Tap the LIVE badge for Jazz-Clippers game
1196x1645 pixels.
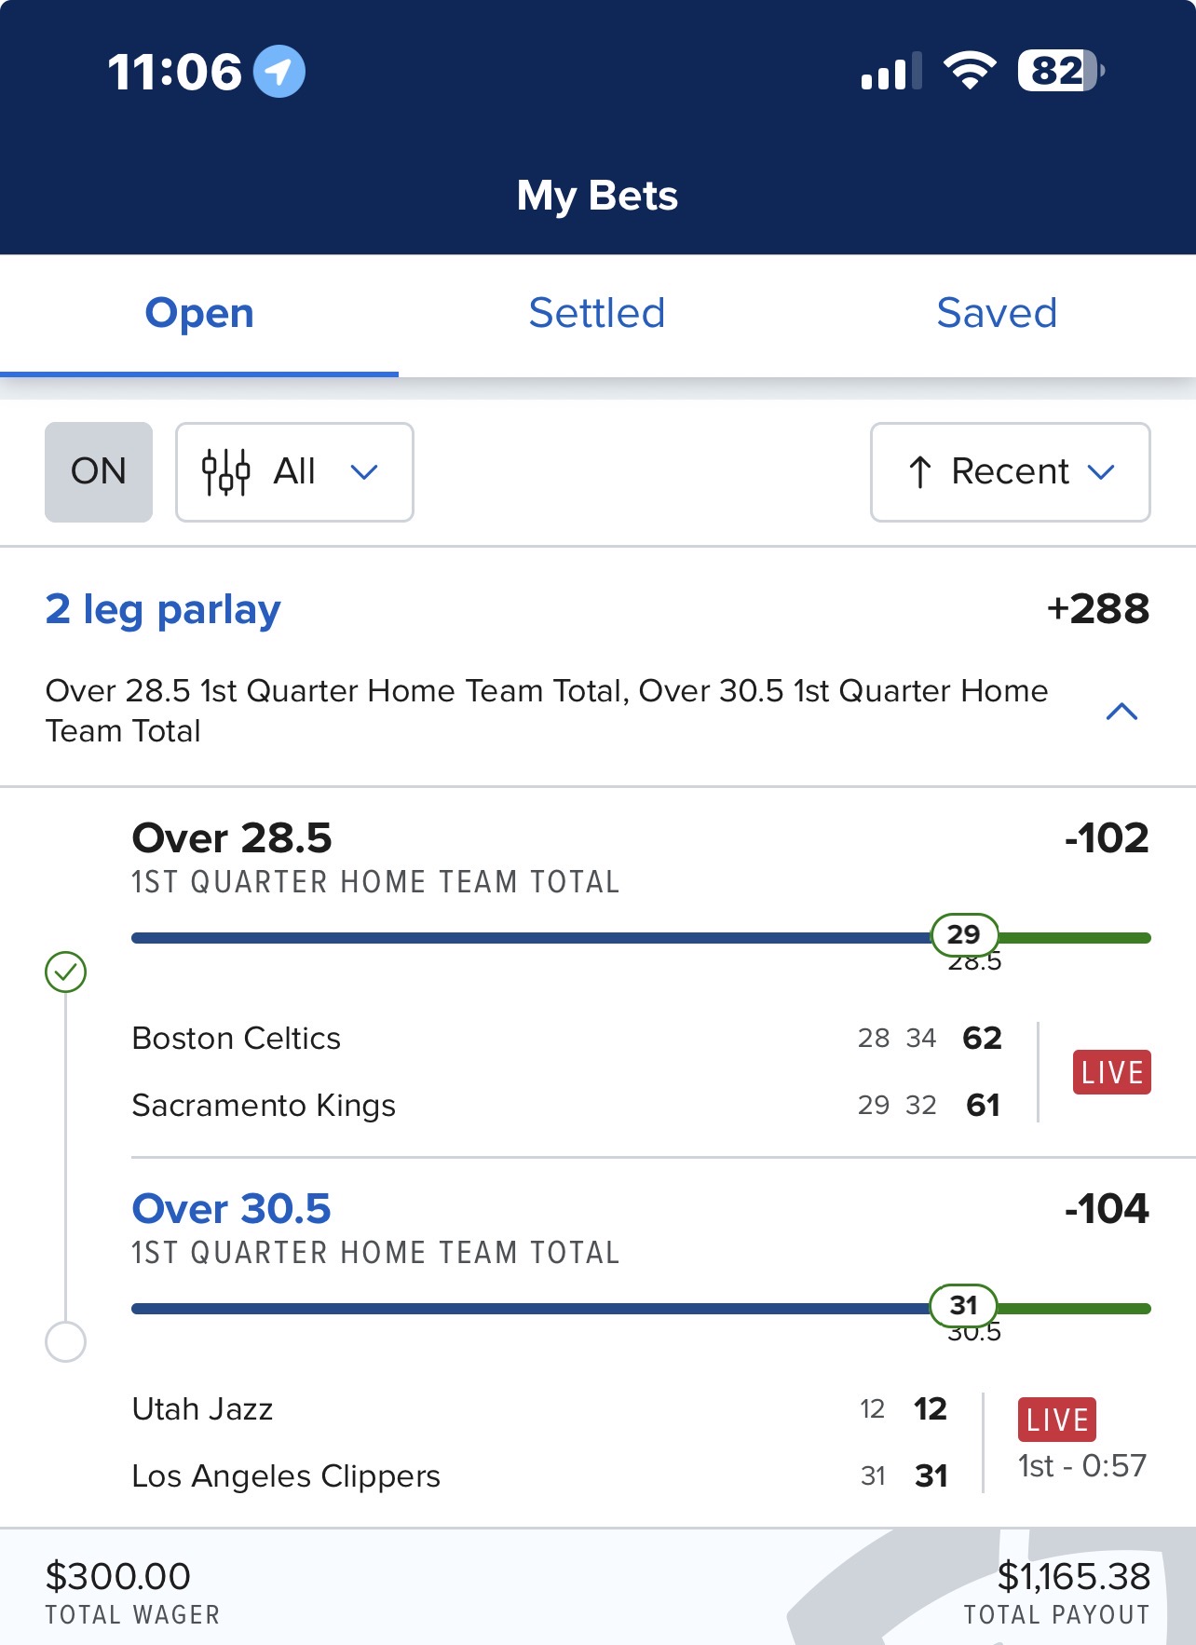[1056, 1420]
